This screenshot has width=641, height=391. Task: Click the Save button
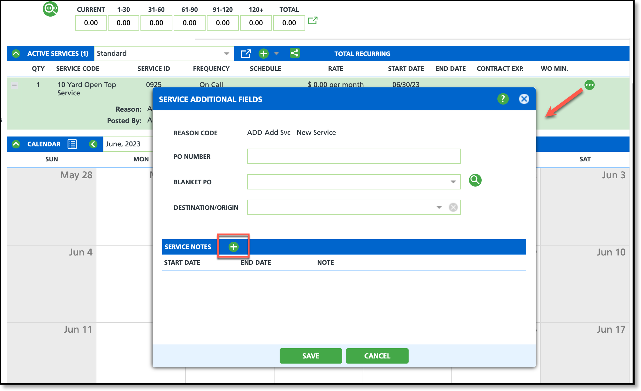311,356
